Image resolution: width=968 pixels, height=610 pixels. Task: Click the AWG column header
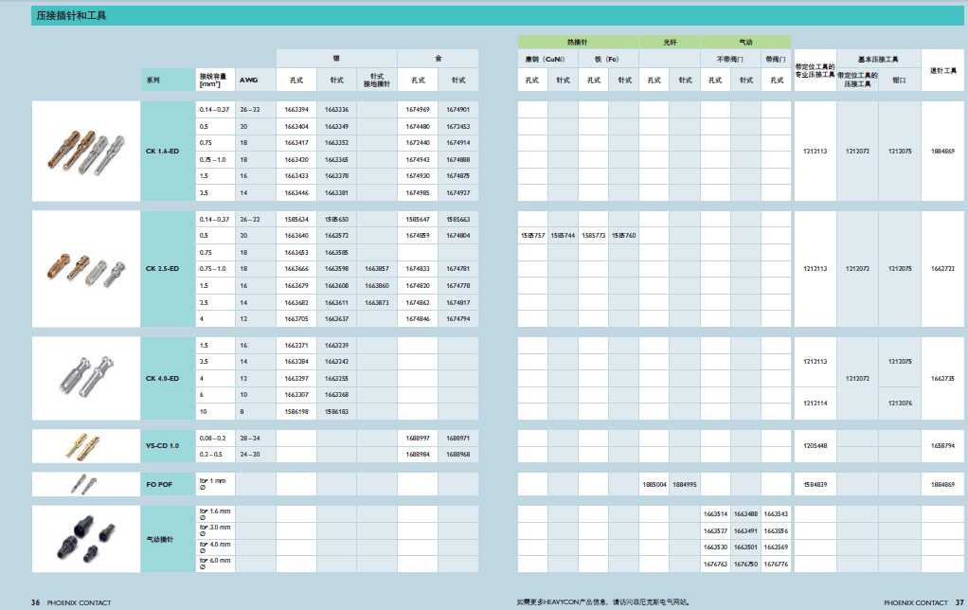point(249,81)
